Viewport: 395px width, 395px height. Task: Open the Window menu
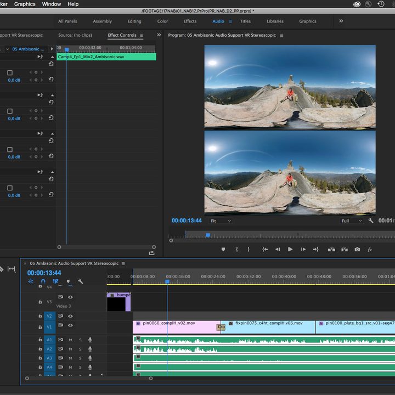52,4
